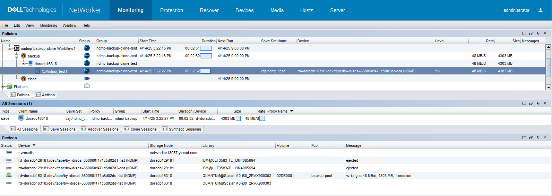This screenshot has width=552, height=196.
Task: Open the Recover tab
Action: pos(209,10)
